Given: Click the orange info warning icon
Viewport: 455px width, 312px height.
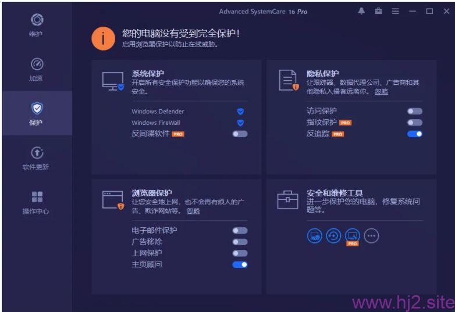Looking at the screenshot, I should point(104,38).
